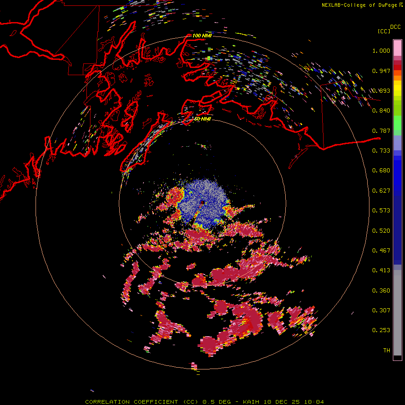405x405 pixels.
Task: Click the 0.947 color scale value
Action: coord(381,71)
